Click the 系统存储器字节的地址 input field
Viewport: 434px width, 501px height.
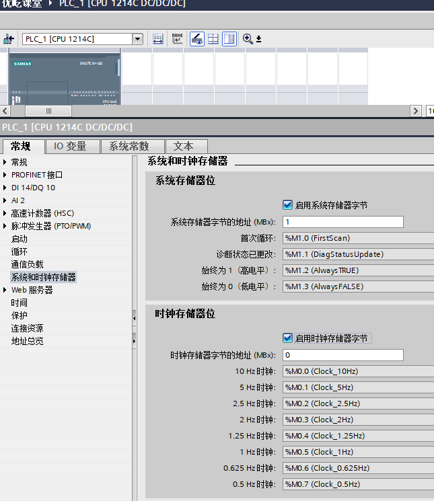tap(343, 222)
